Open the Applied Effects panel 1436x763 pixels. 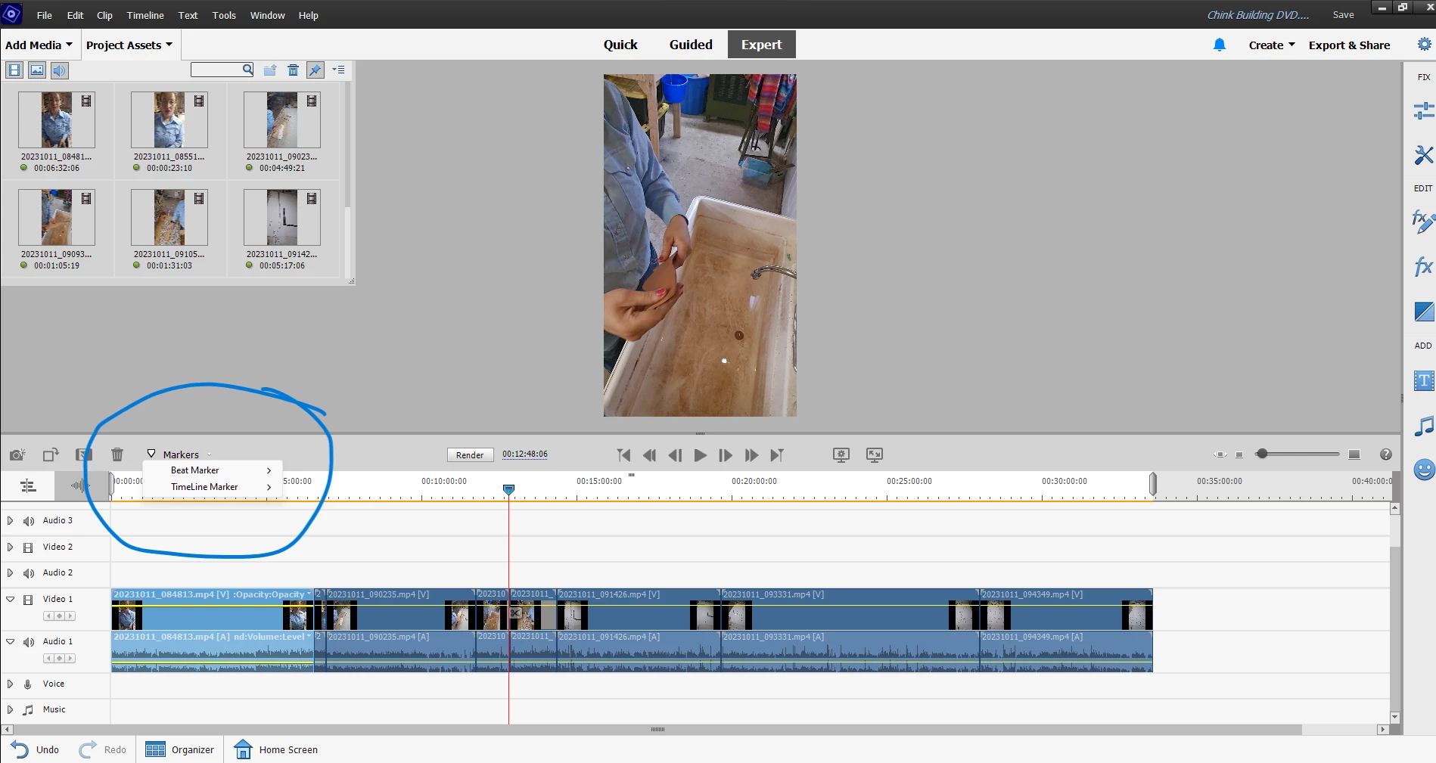click(x=1423, y=222)
